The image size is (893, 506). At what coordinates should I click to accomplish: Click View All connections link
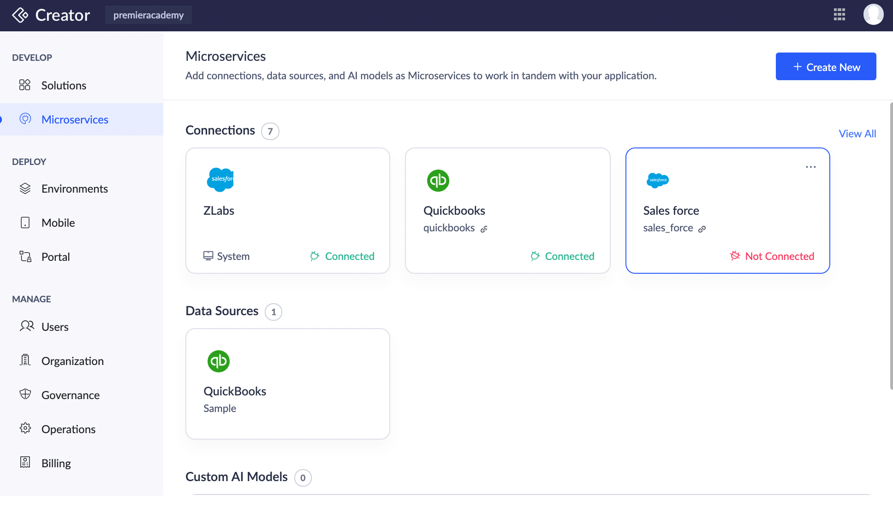(x=857, y=134)
